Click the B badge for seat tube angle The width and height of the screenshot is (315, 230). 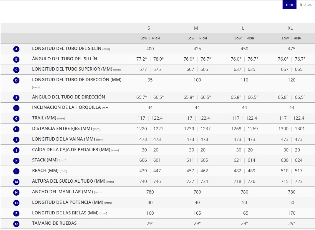coord(16,59)
